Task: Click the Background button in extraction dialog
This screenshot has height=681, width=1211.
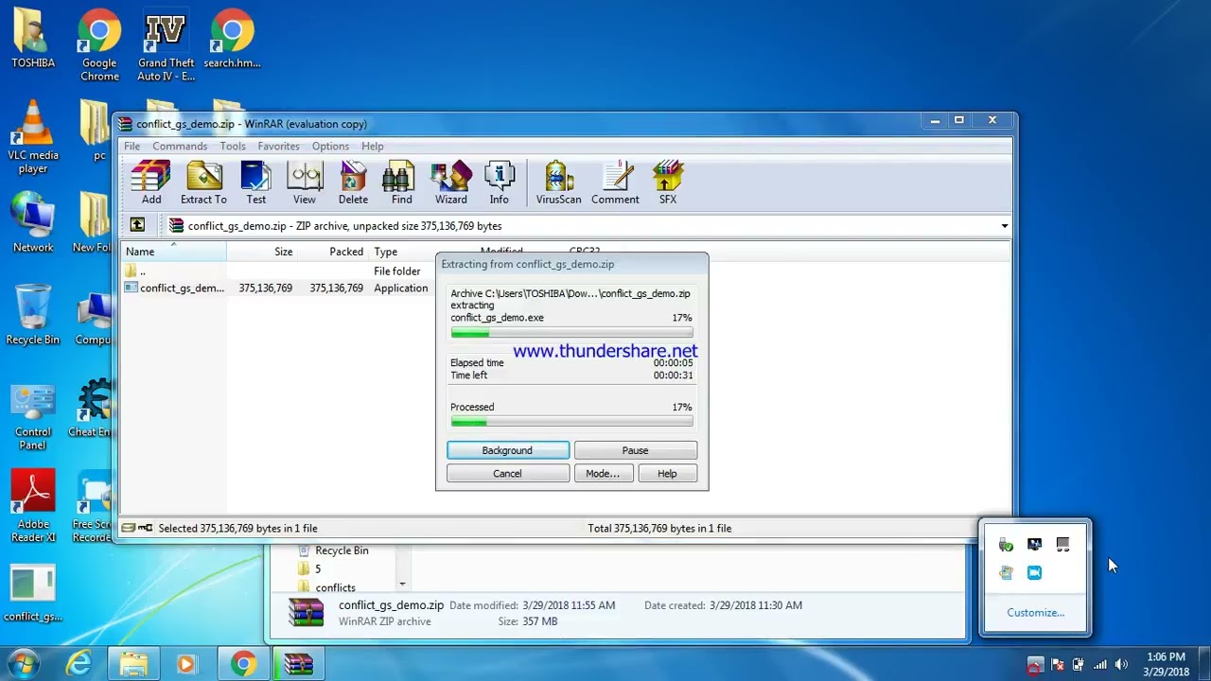Action: coord(508,450)
